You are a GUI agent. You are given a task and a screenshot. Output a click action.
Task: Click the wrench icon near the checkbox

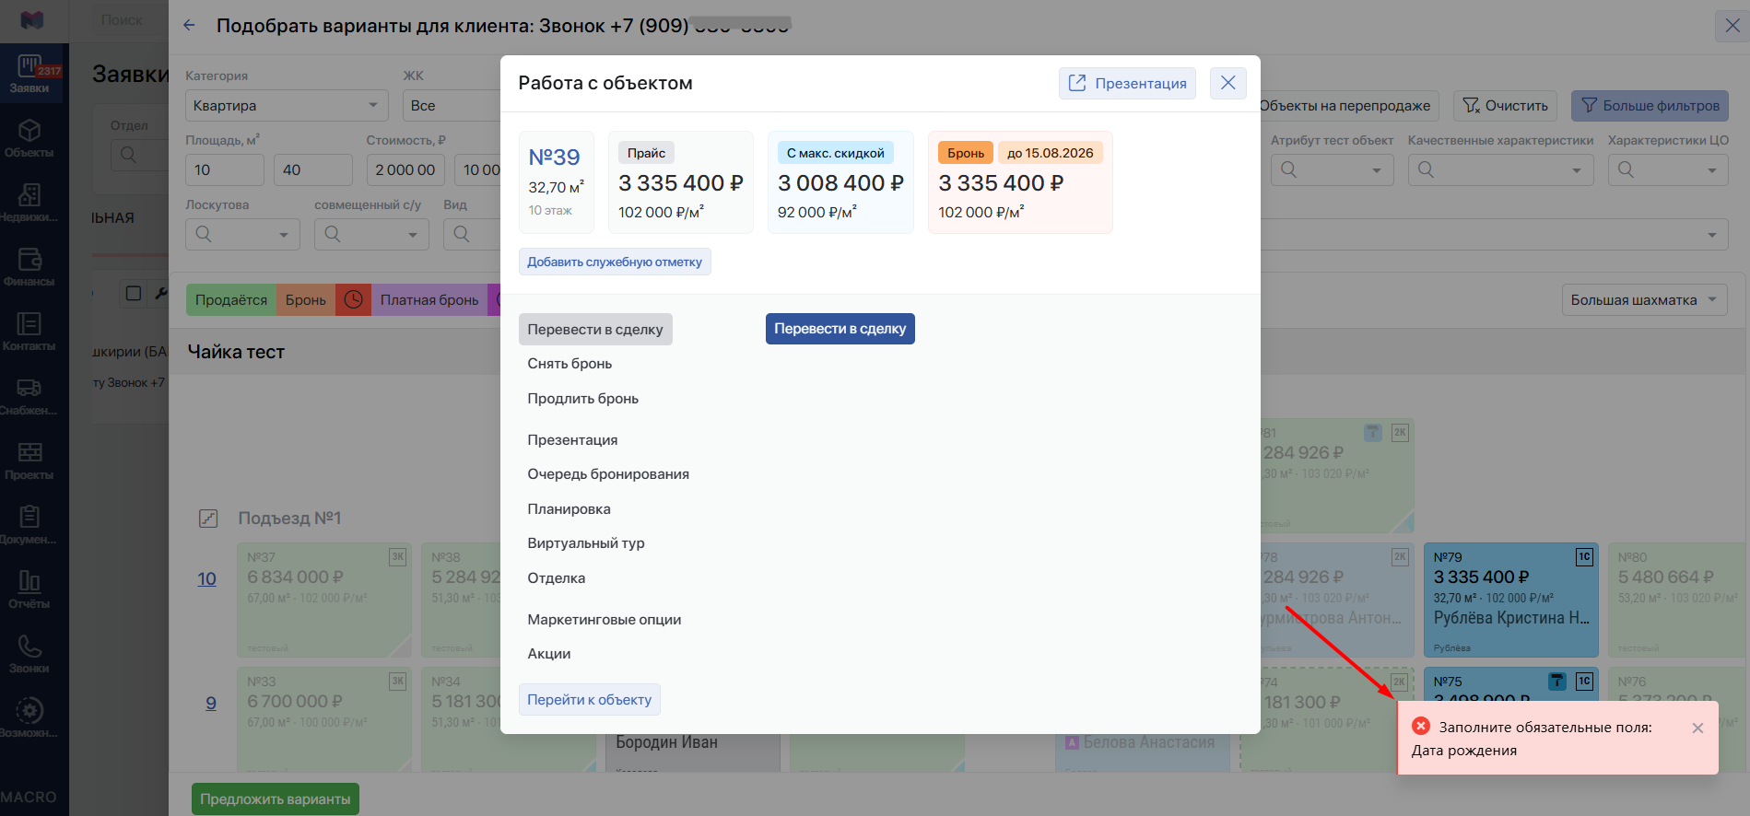pos(161,293)
